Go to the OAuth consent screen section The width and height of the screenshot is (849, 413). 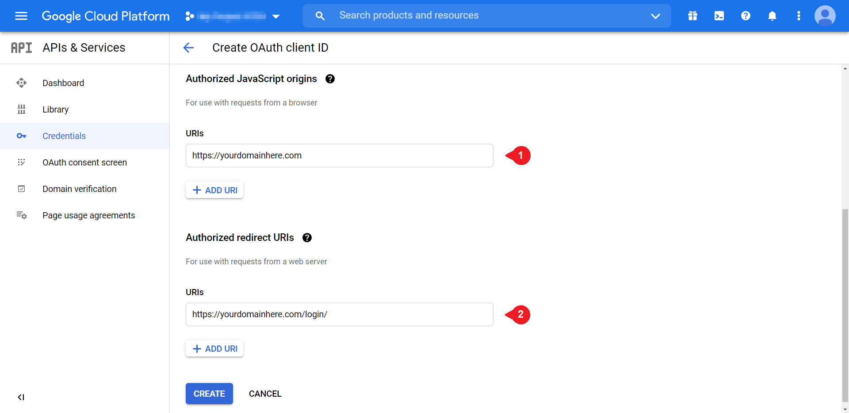(84, 162)
